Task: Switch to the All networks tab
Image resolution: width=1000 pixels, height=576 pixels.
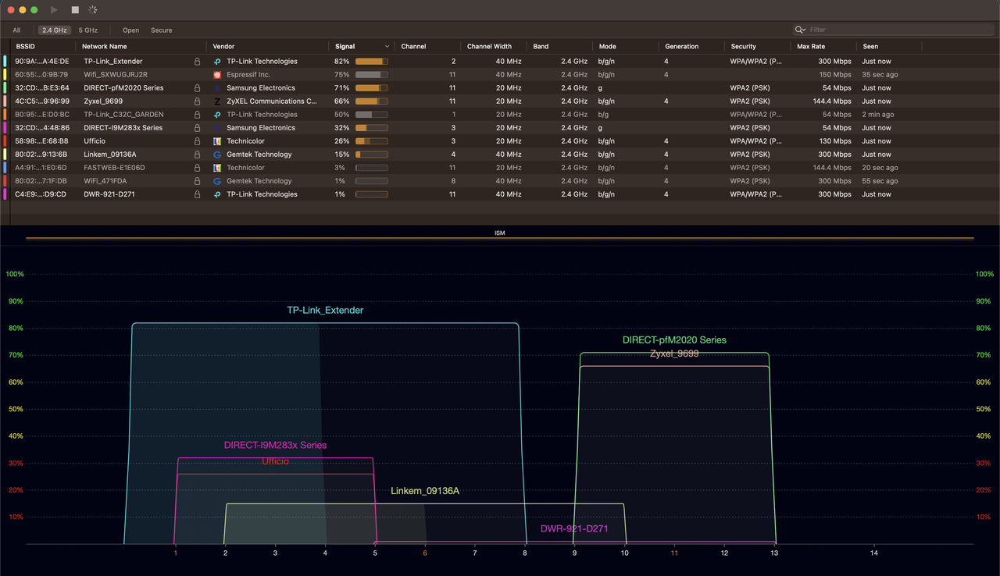Action: point(16,30)
